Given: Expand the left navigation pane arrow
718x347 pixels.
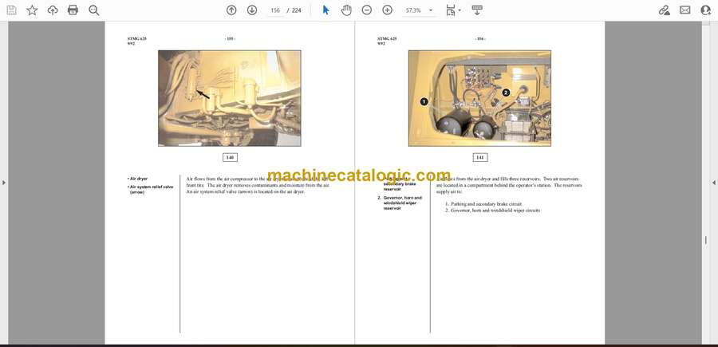Looking at the screenshot, I should [4, 183].
